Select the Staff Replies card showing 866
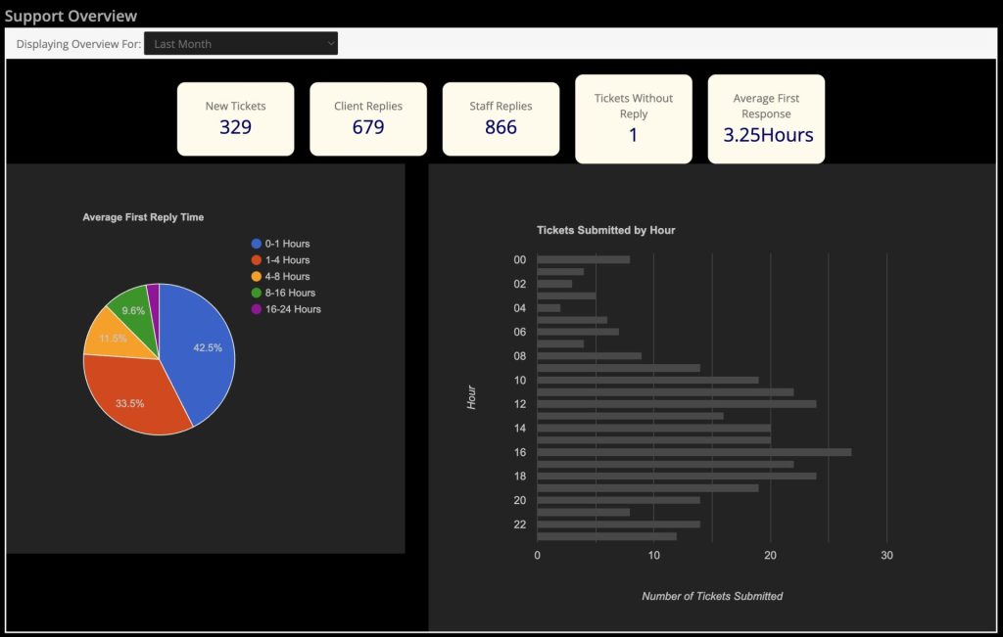The height and width of the screenshot is (637, 1003). click(x=501, y=117)
